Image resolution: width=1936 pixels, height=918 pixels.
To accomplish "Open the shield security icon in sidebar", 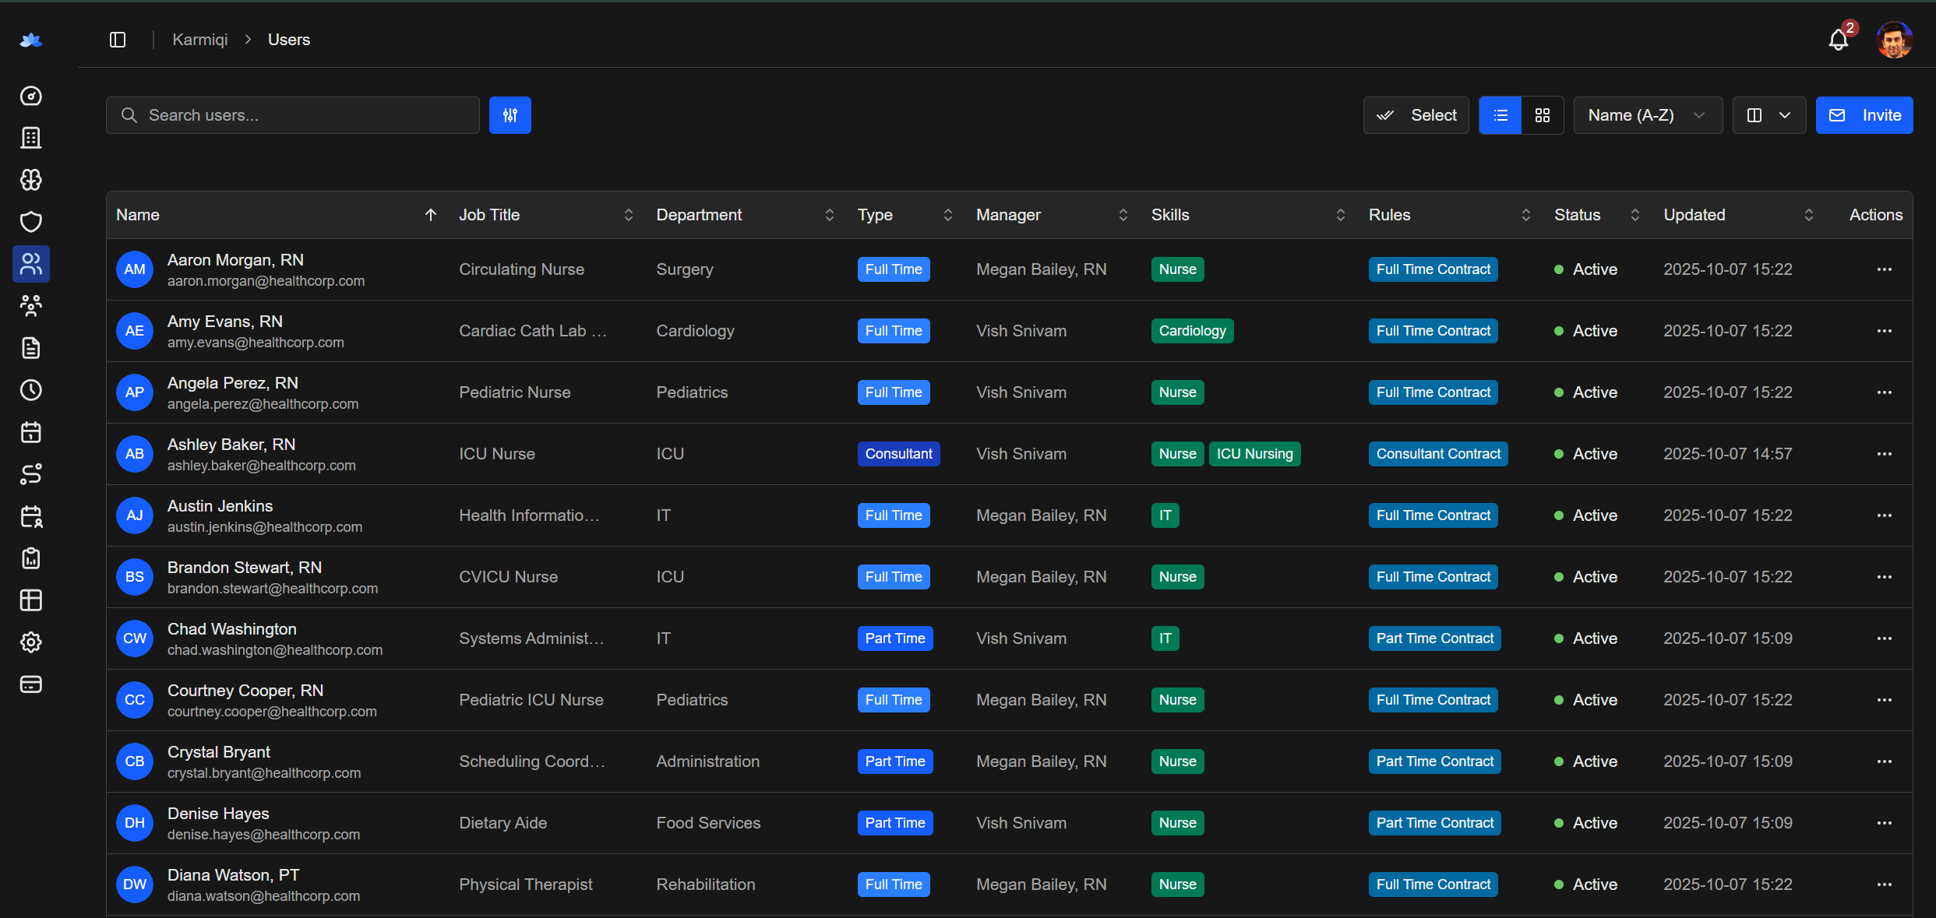I will pos(31,222).
